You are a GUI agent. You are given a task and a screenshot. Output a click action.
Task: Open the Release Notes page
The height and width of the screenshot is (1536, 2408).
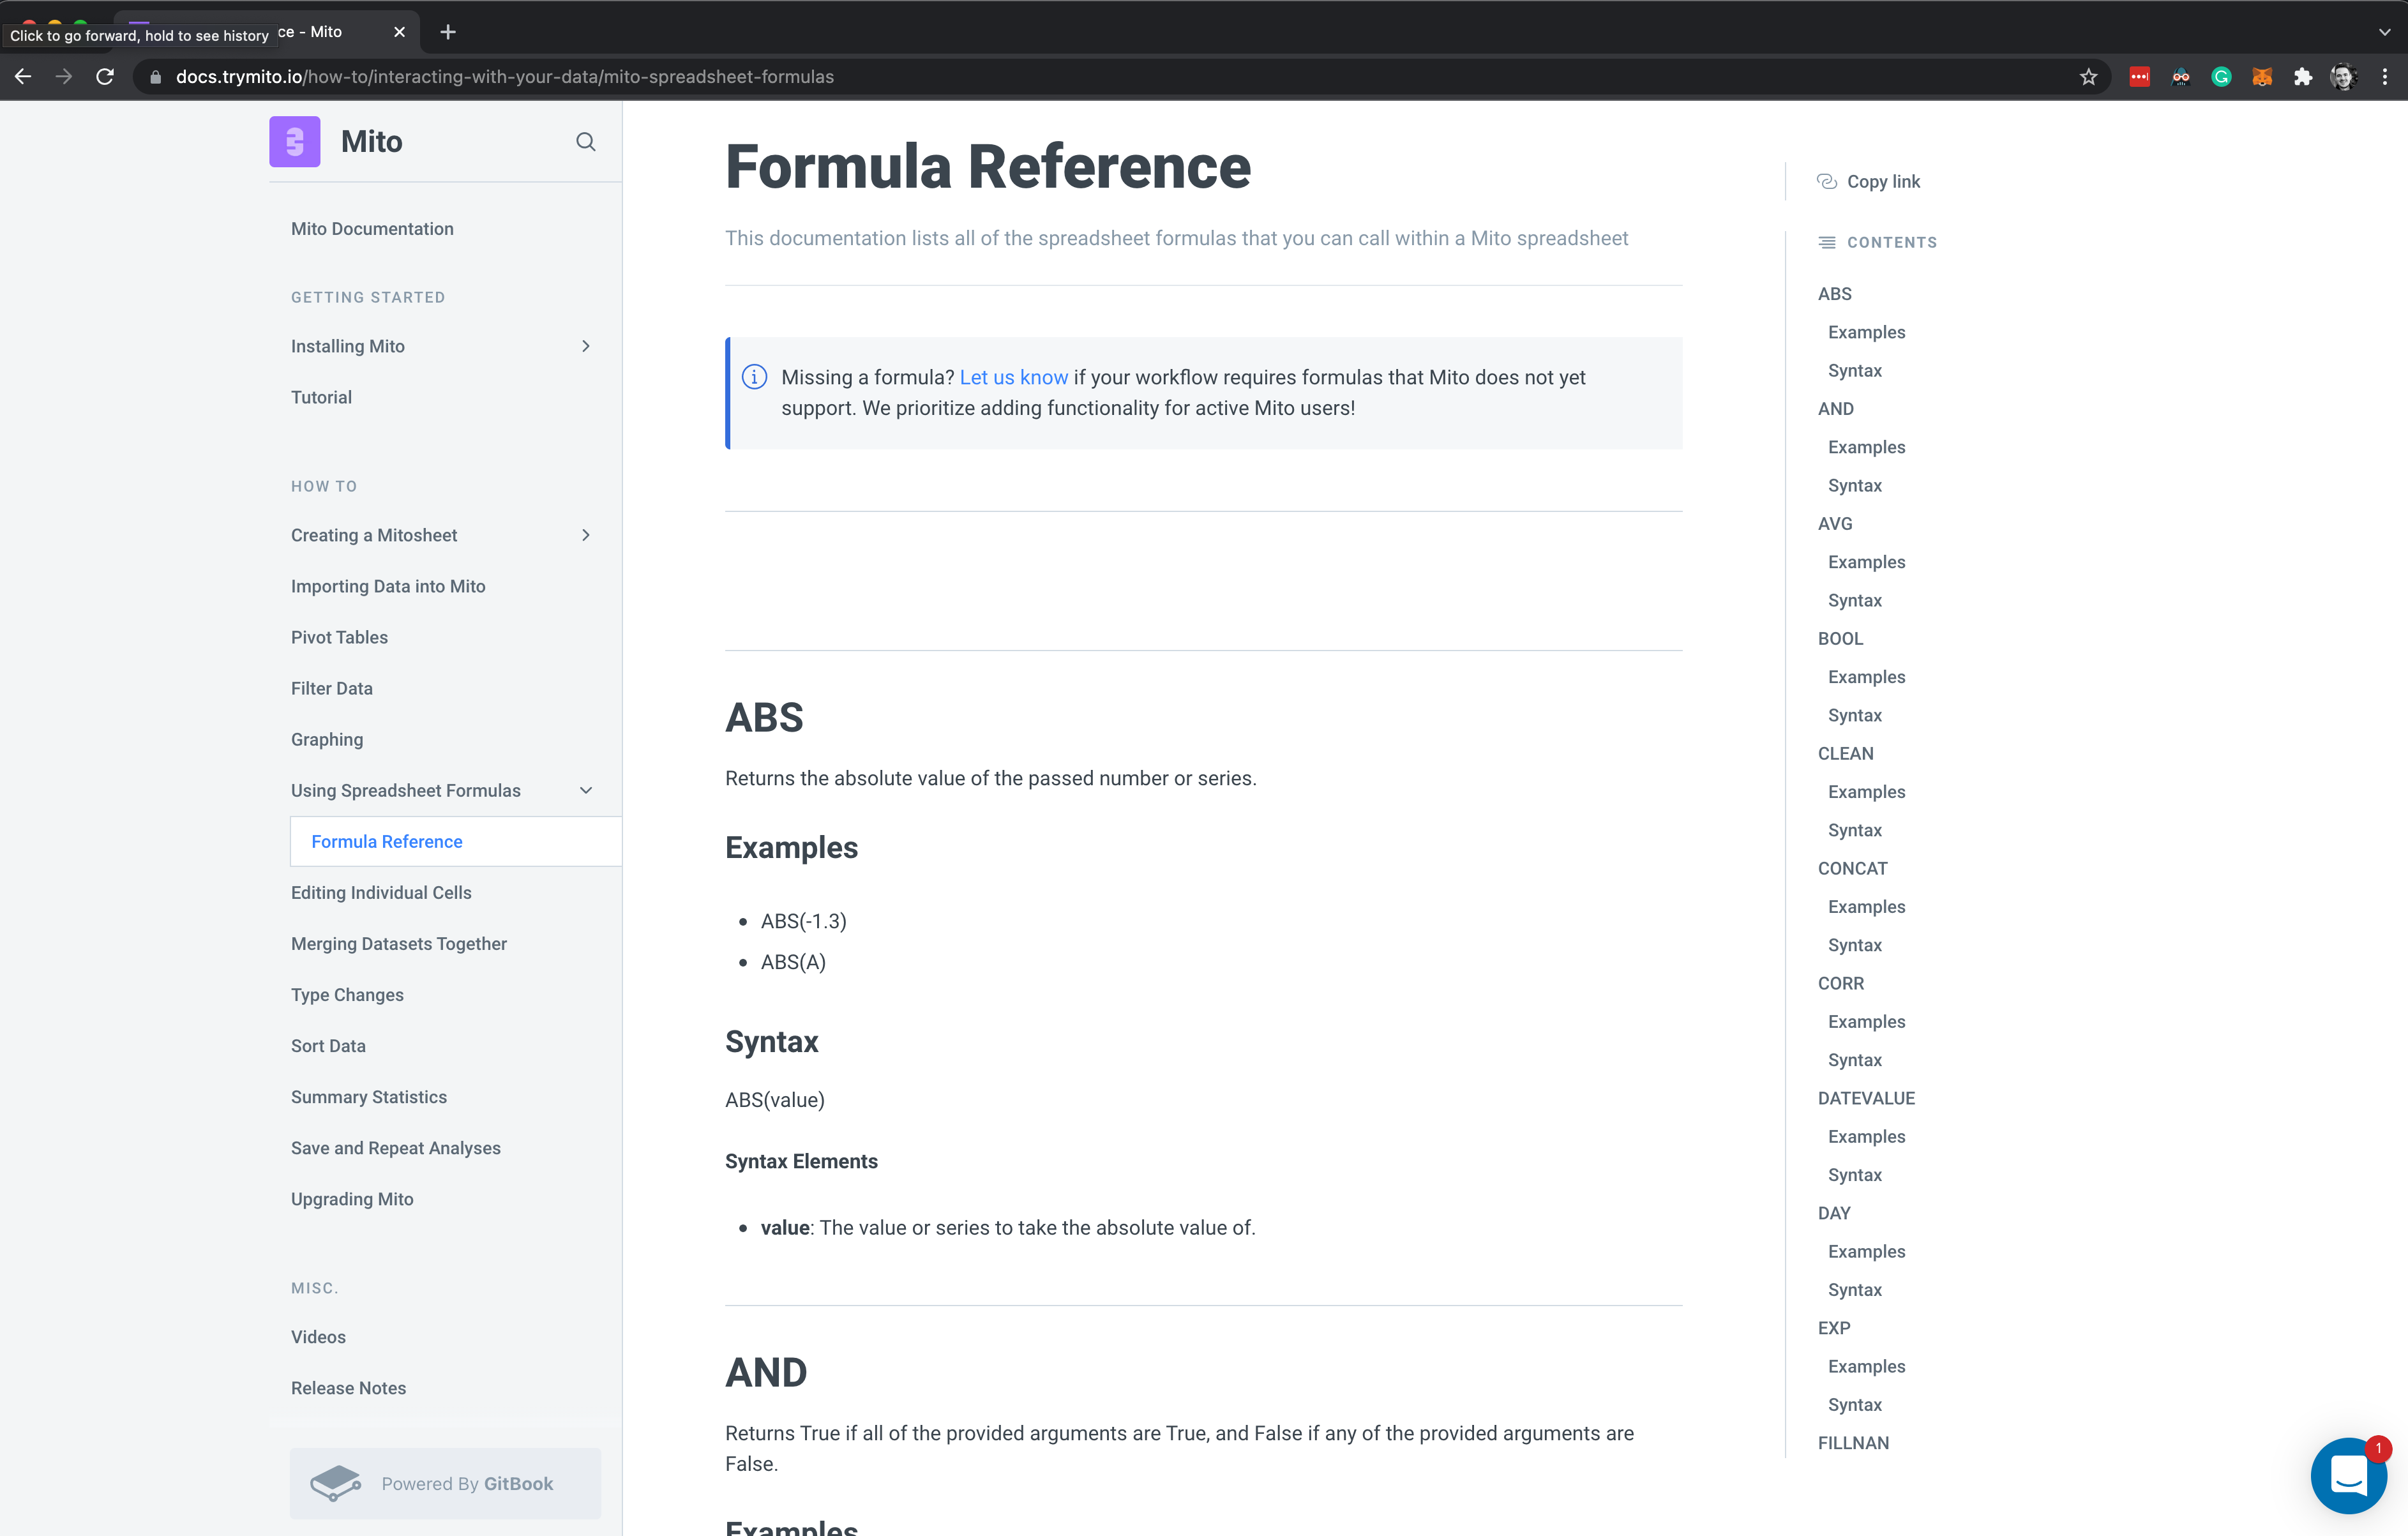(x=348, y=1388)
